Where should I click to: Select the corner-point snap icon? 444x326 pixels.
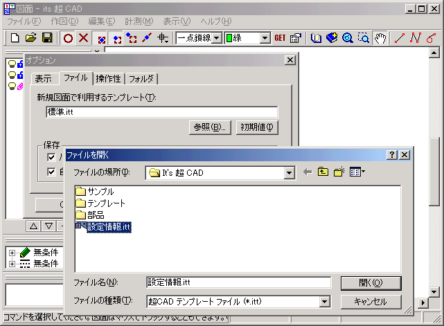click(x=132, y=37)
